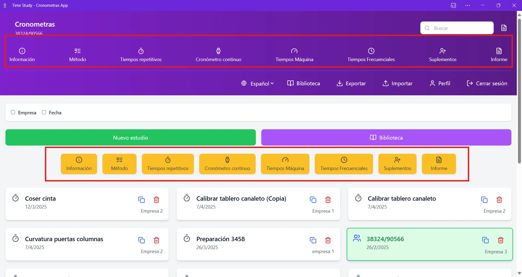Select Tiempos repetitivos in the header navigation
This screenshot has height=277, width=522.
141,55
